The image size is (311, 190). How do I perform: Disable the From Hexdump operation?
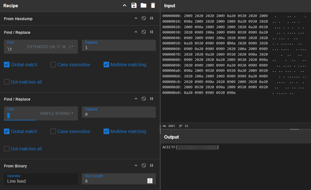point(144,18)
